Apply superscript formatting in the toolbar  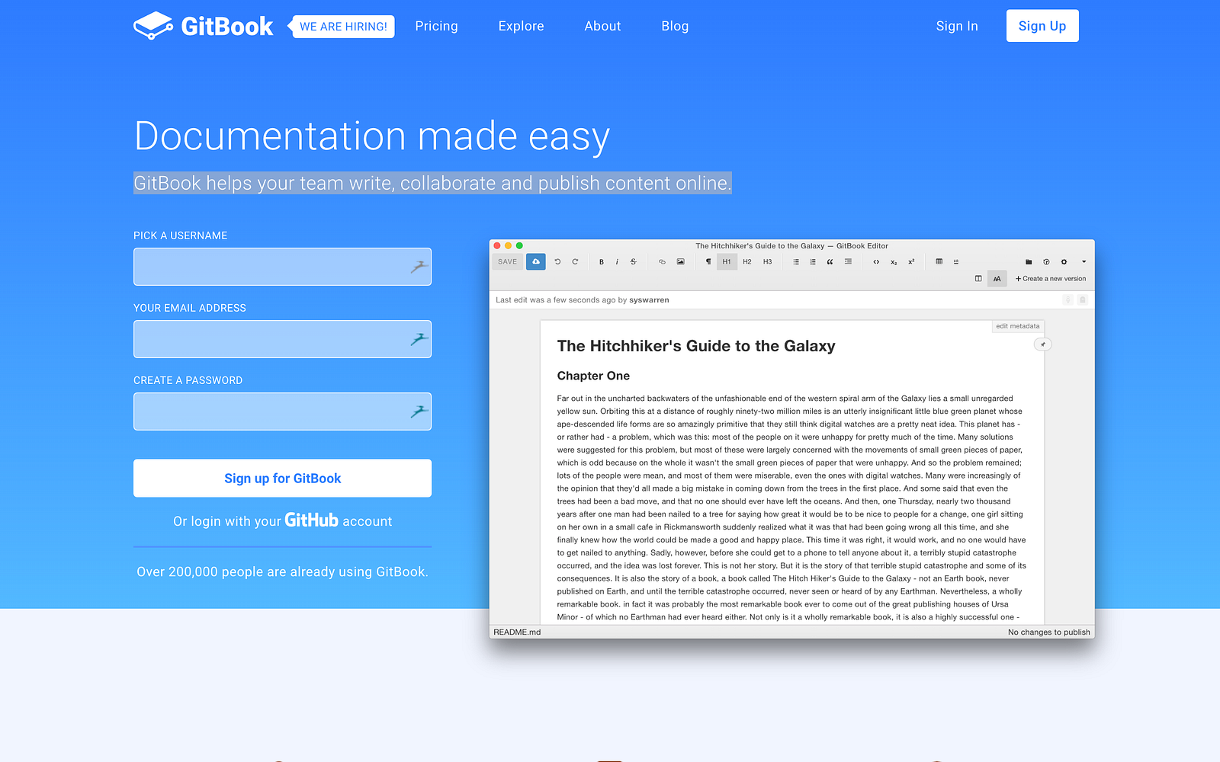click(911, 262)
